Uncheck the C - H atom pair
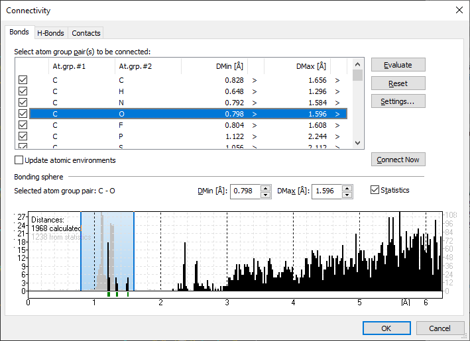Image resolution: width=470 pixels, height=341 pixels. click(x=23, y=91)
